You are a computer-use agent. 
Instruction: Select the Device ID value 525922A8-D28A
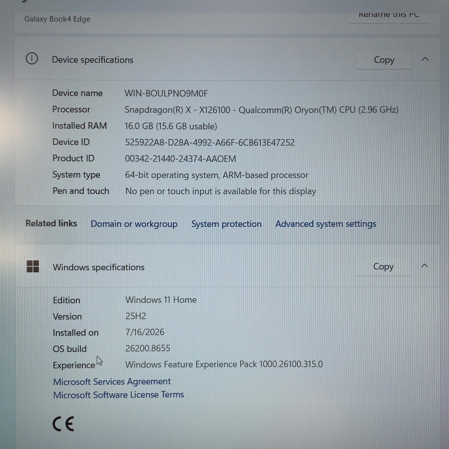tap(210, 142)
